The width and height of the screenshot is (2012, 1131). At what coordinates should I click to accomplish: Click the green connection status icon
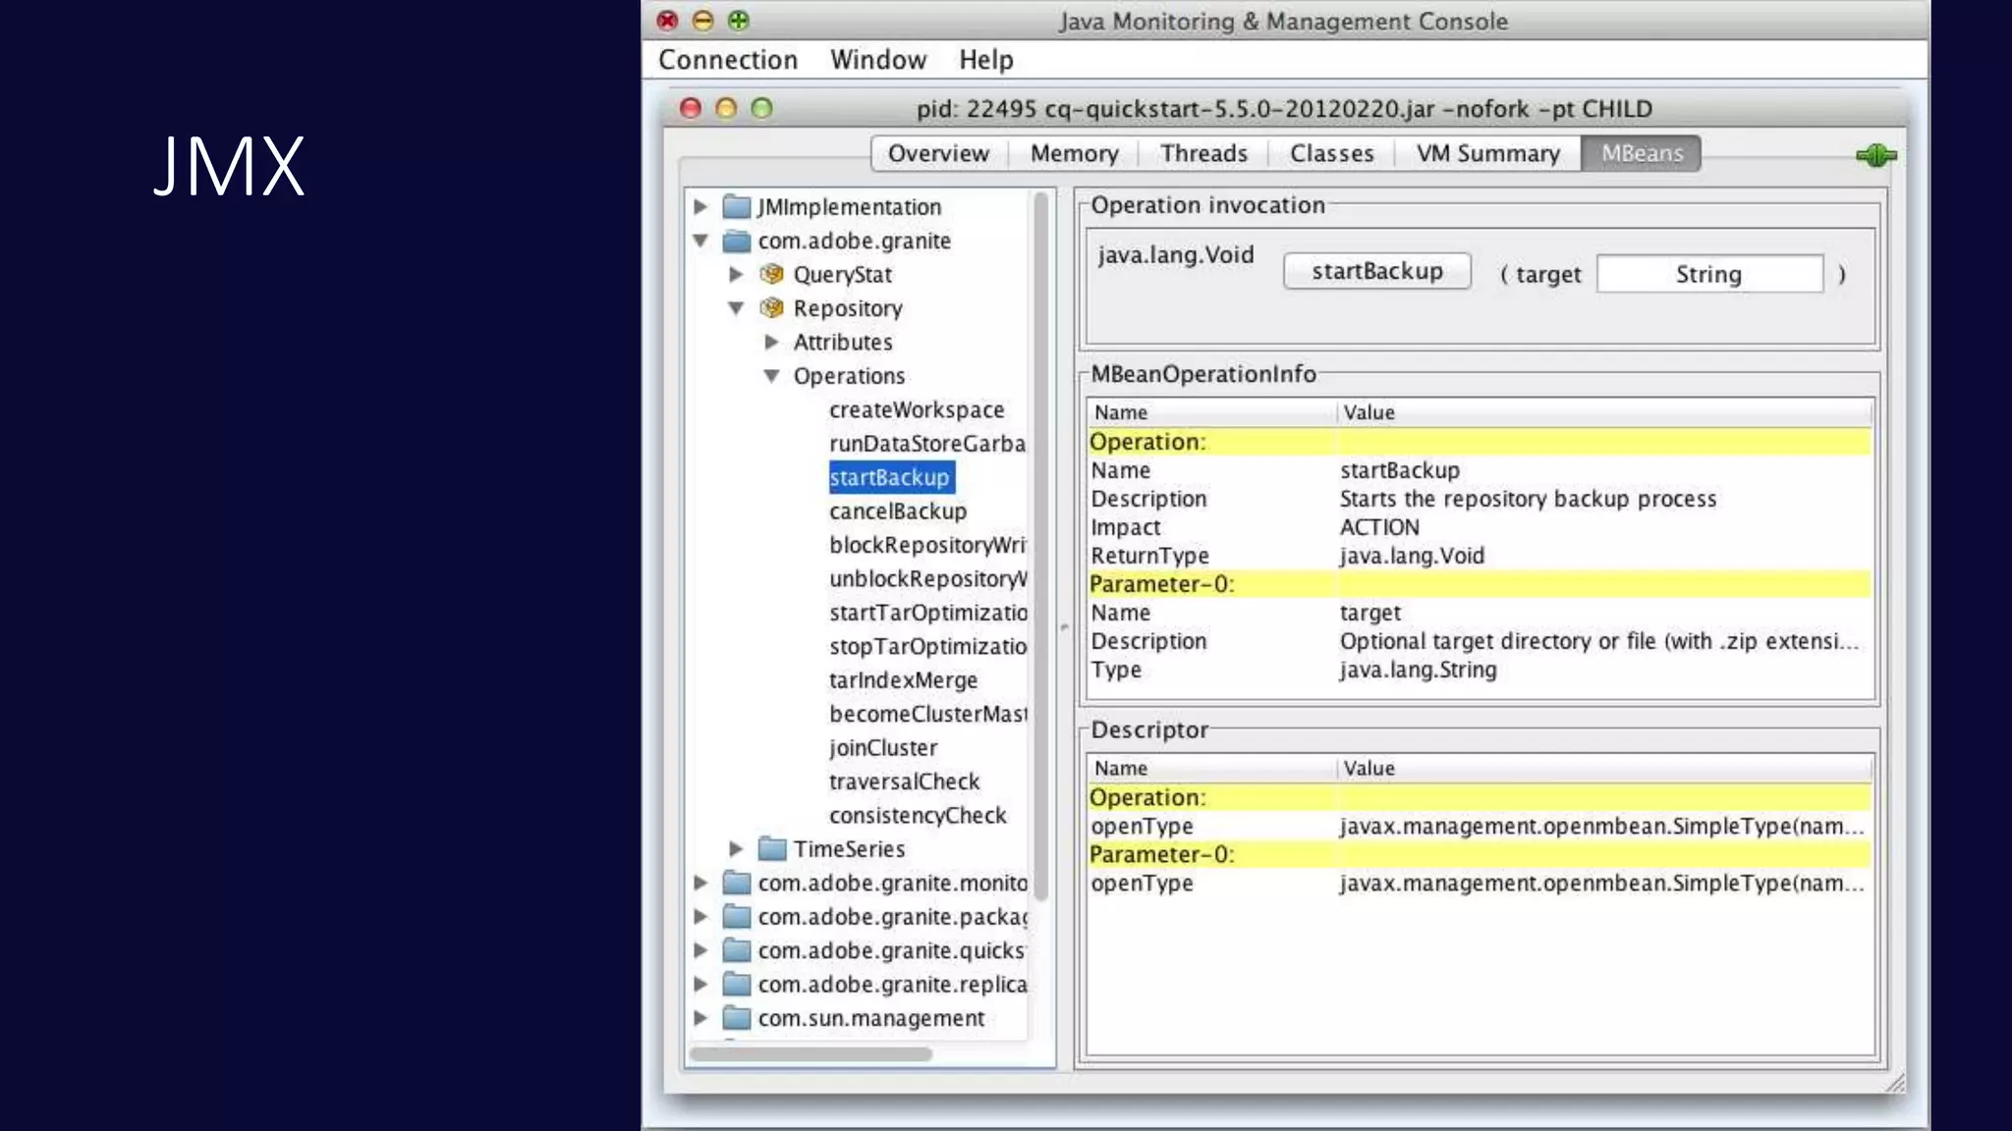pos(1875,155)
